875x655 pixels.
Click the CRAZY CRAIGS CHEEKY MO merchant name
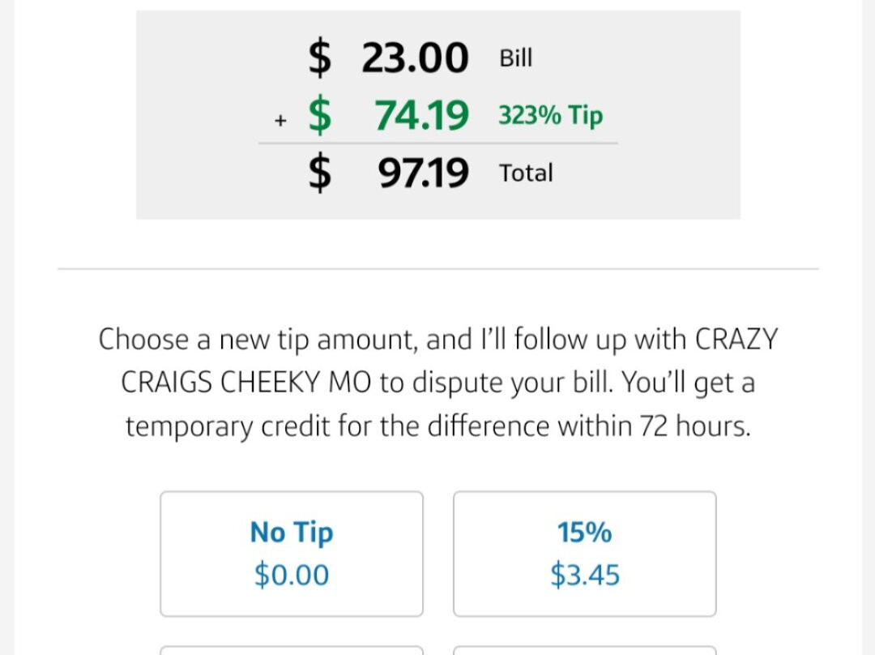pos(246,383)
